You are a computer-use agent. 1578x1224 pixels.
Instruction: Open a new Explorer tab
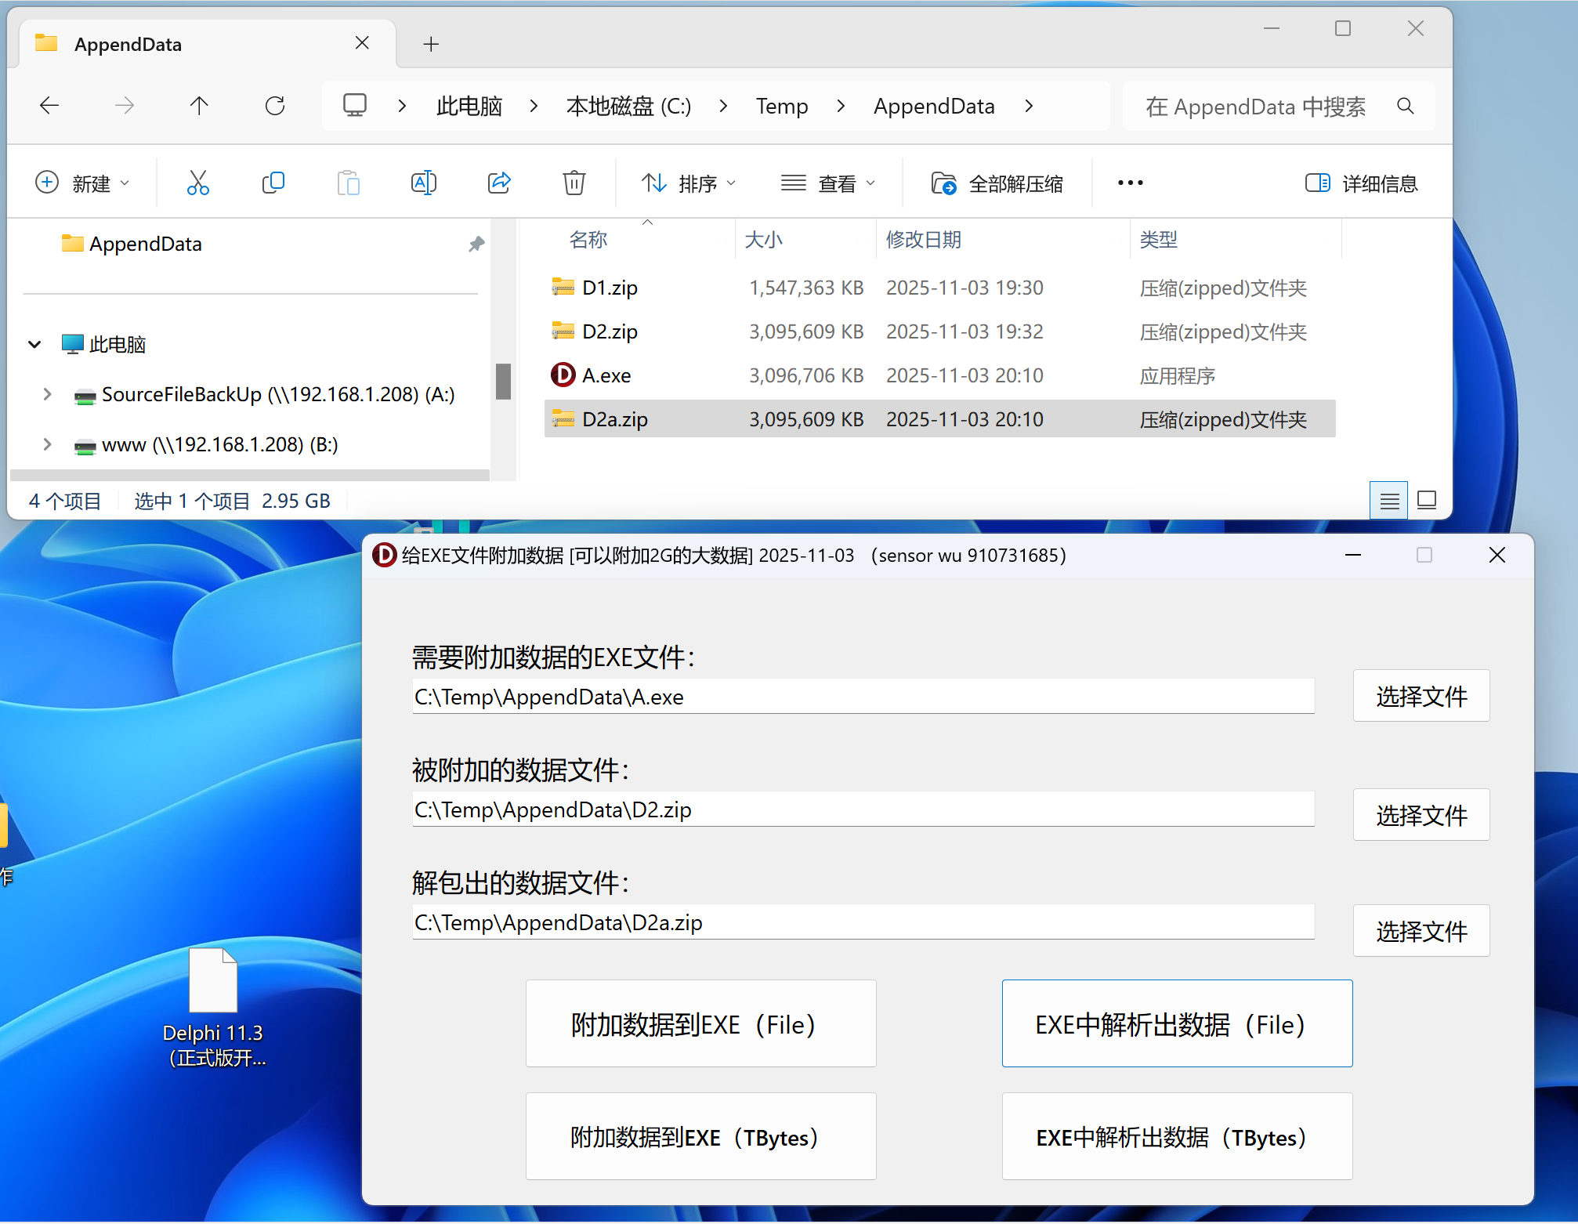[431, 44]
